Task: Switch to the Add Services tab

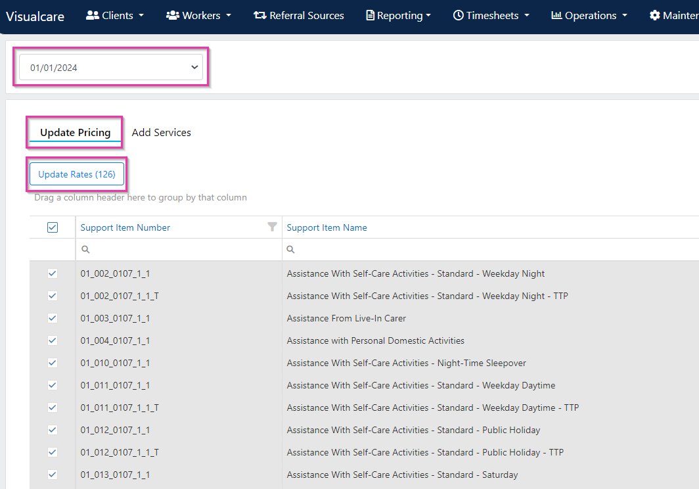Action: tap(162, 133)
